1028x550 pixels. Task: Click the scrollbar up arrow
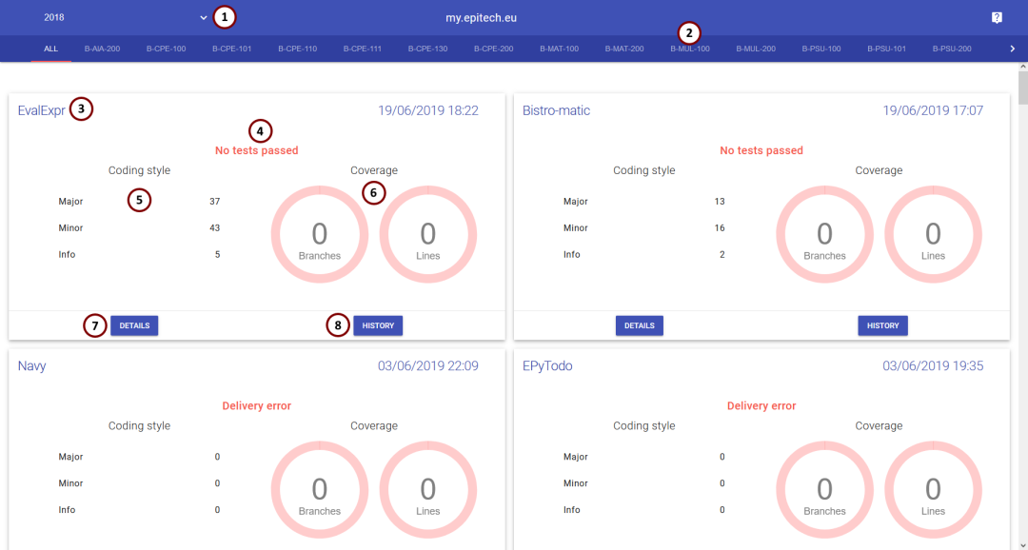tap(1022, 69)
